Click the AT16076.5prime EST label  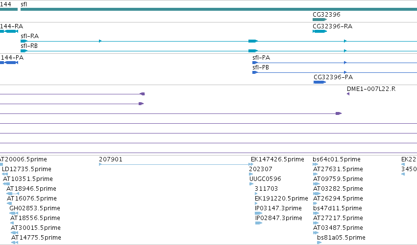click(x=32, y=199)
